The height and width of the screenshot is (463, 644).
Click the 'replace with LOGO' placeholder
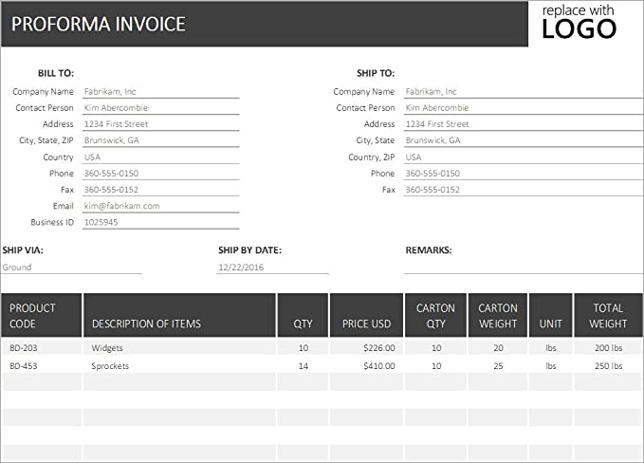click(x=579, y=23)
